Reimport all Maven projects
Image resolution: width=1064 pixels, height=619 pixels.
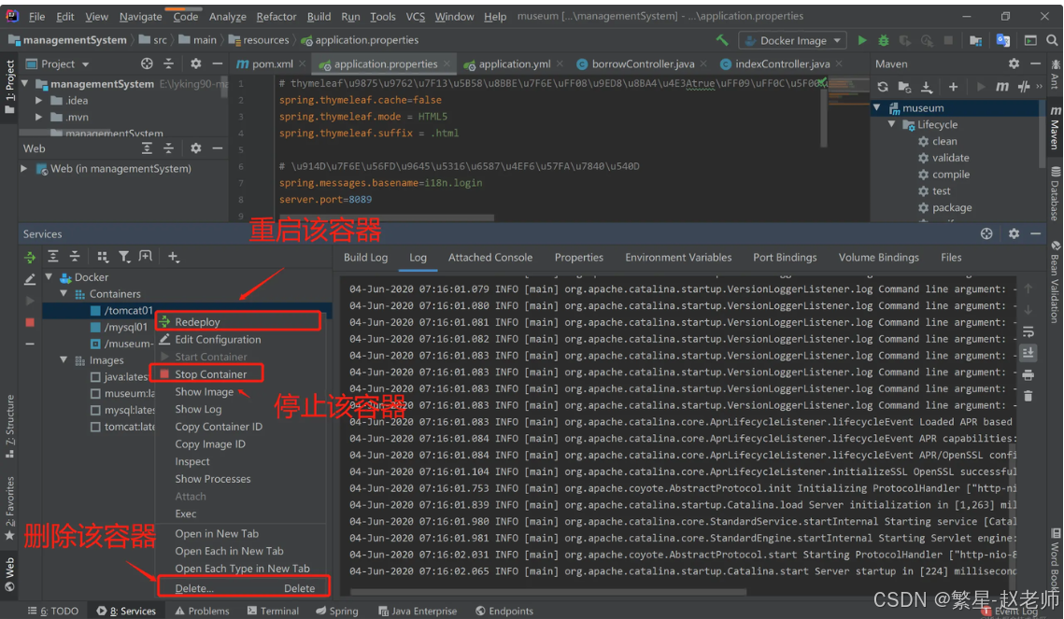(883, 87)
